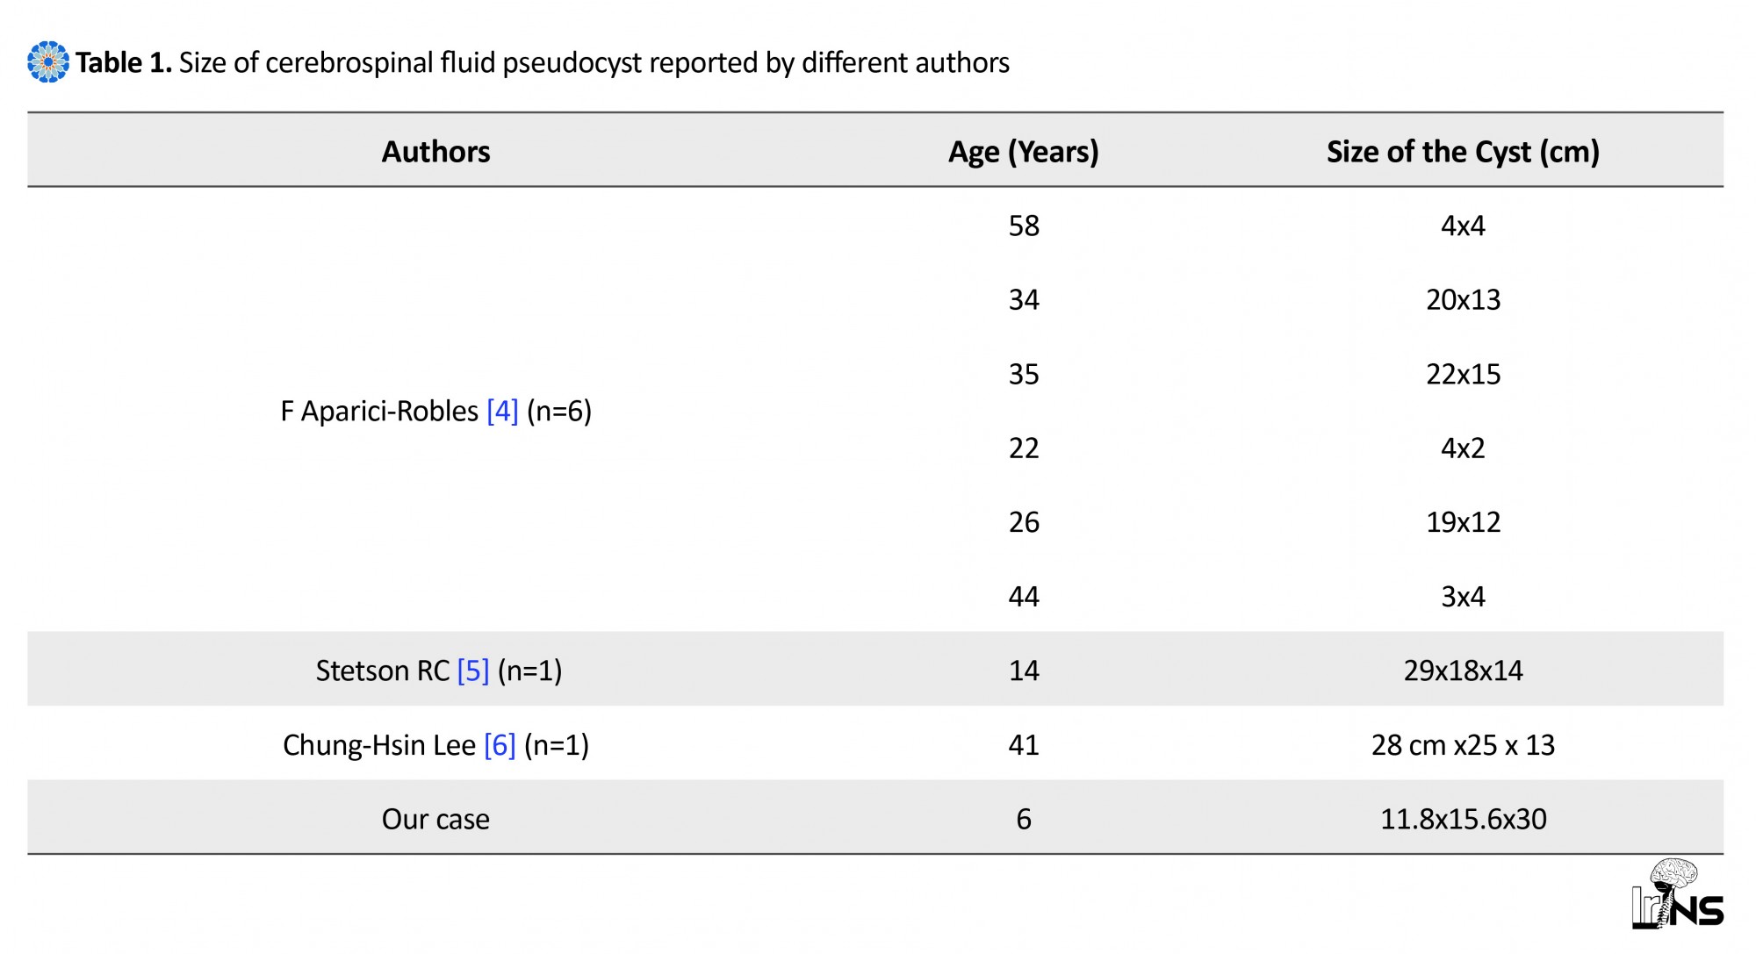Open citation link [4] for Aparici-Robles
This screenshot has width=1756, height=954.
(502, 411)
